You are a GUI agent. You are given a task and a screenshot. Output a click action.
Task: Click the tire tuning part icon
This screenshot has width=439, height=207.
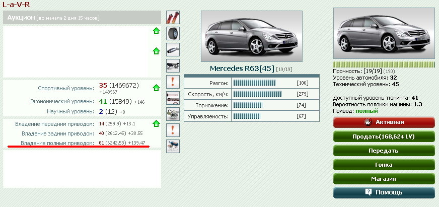click(173, 34)
